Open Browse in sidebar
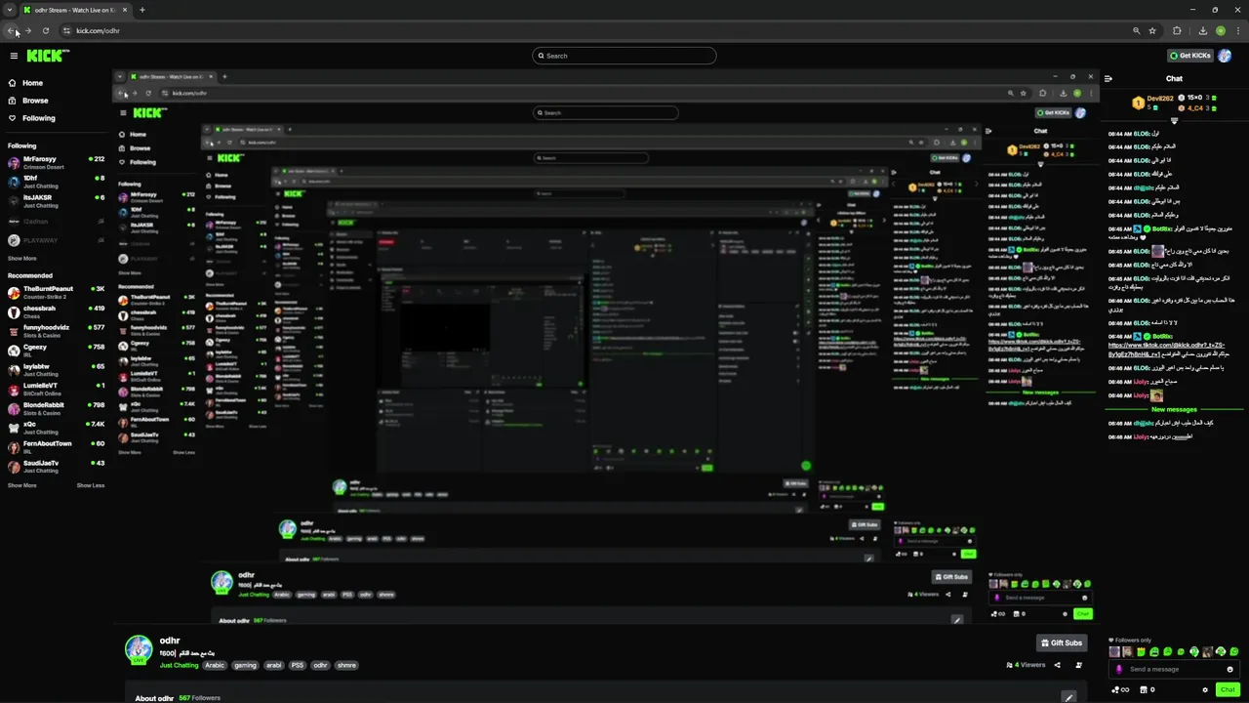The image size is (1249, 703). tap(35, 101)
